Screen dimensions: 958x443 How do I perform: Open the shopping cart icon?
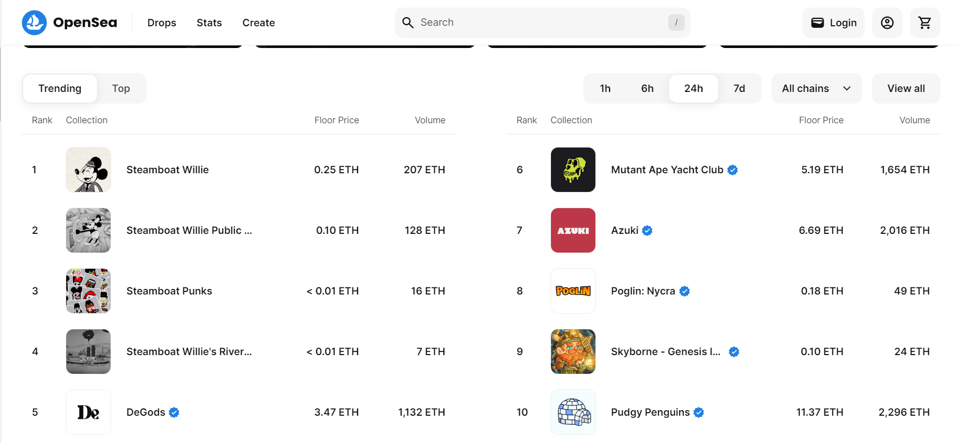coord(925,23)
